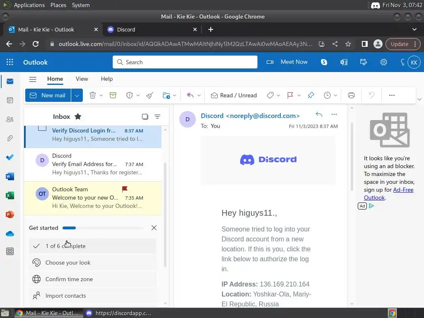Click the New mail button
Screen dimensions: 424x318
48,96
